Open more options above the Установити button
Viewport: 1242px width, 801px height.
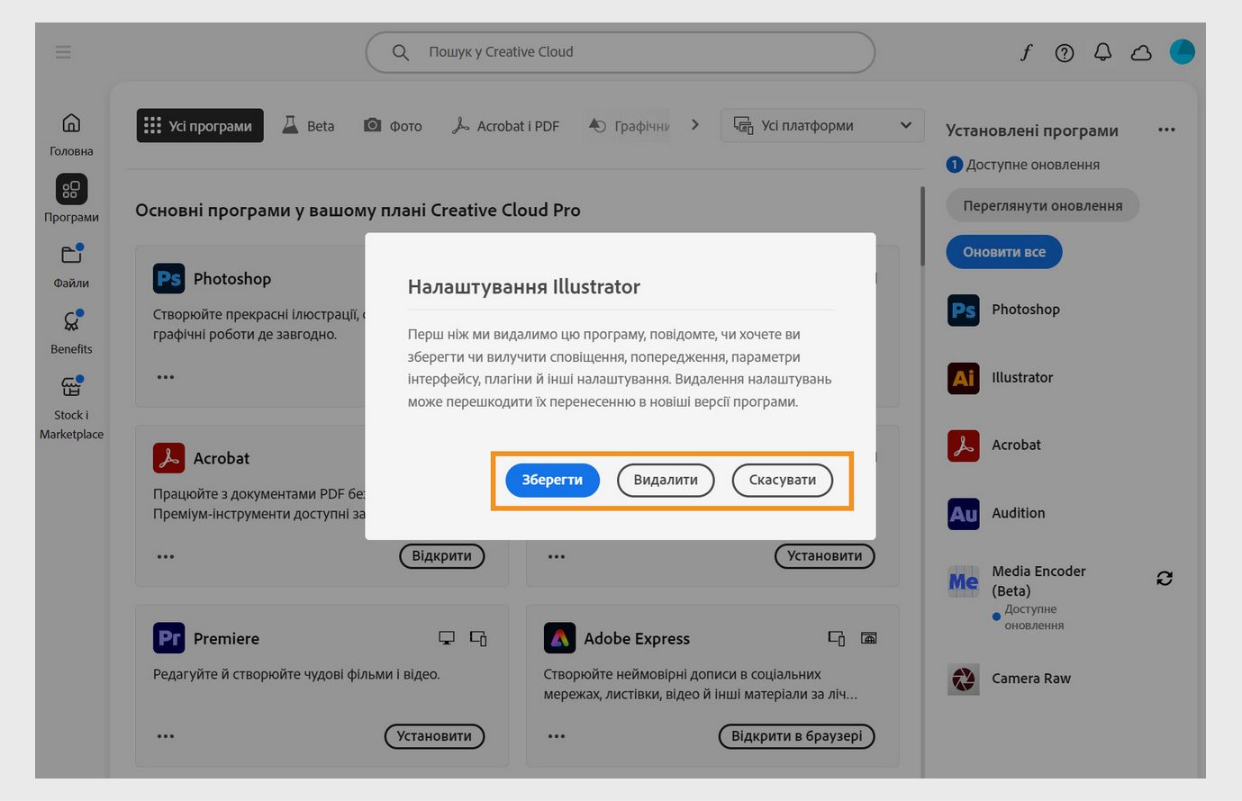(557, 556)
